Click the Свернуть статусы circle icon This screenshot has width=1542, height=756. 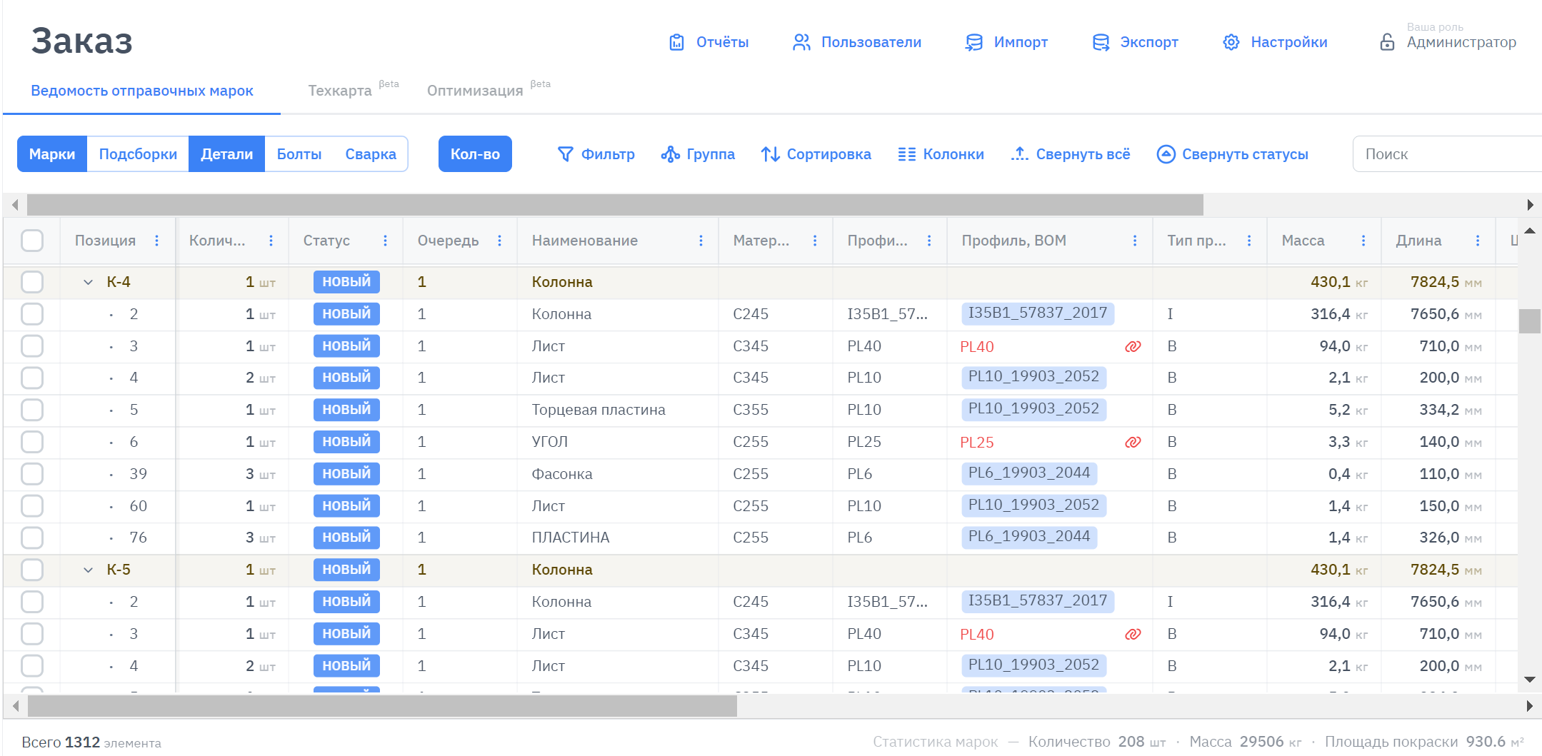[x=1166, y=154]
